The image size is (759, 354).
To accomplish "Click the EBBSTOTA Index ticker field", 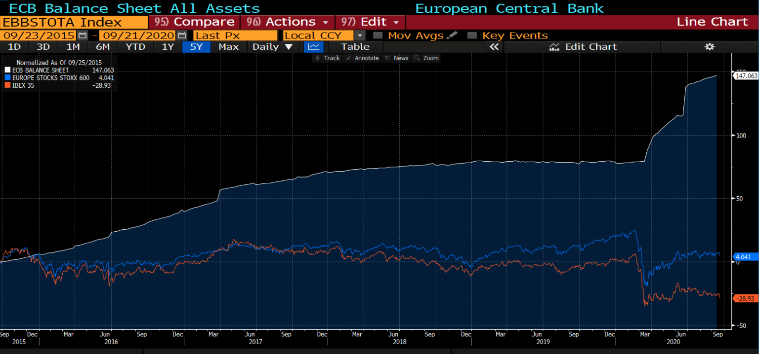I will click(74, 22).
